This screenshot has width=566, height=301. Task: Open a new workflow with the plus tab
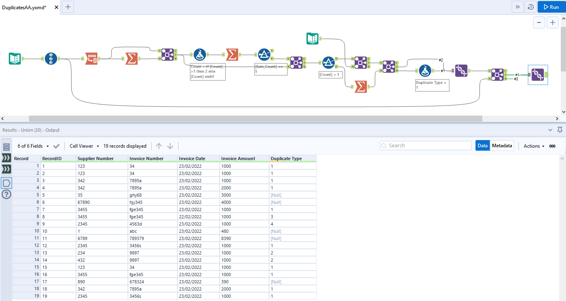[68, 7]
